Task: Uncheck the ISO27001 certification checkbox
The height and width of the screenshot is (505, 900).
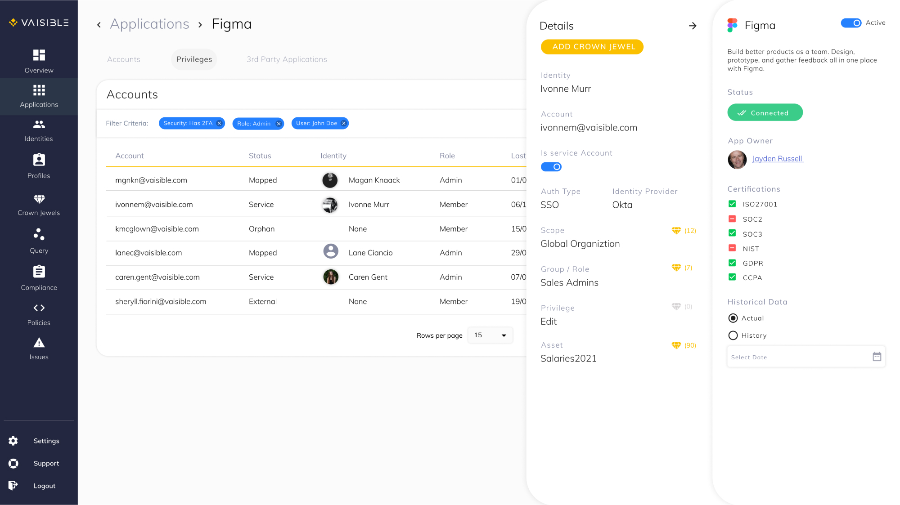Action: (x=732, y=204)
